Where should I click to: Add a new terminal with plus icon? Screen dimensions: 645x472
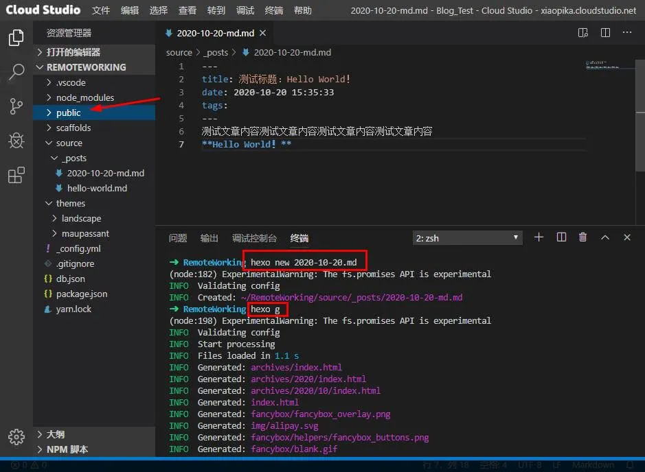(x=539, y=237)
